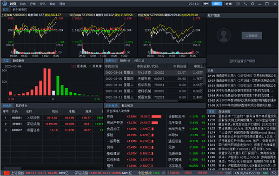This screenshot has height=176, width=279.
Task: Click the green link icon in status bar
Action: pos(266,173)
